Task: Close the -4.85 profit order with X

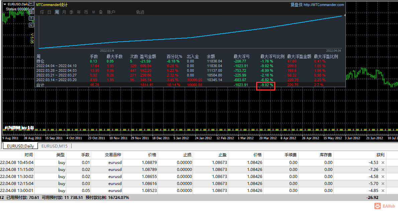Action: [x=383, y=191]
